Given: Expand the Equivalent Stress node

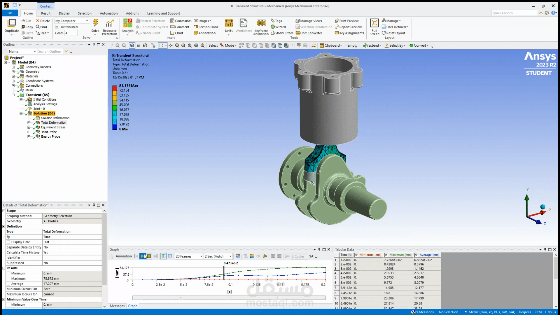Looking at the screenshot, I should pyautogui.click(x=29, y=127).
